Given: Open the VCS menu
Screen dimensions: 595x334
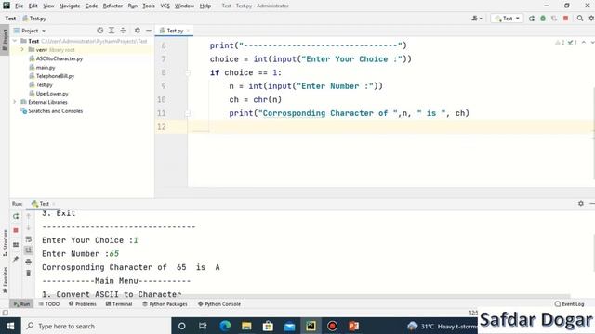Looking at the screenshot, I should click(165, 6).
